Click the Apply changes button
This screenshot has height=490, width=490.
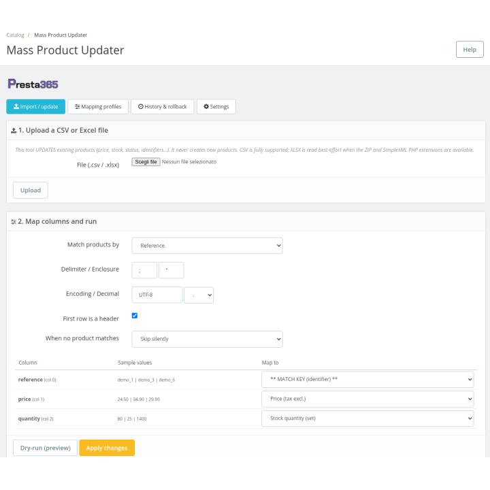tap(107, 448)
